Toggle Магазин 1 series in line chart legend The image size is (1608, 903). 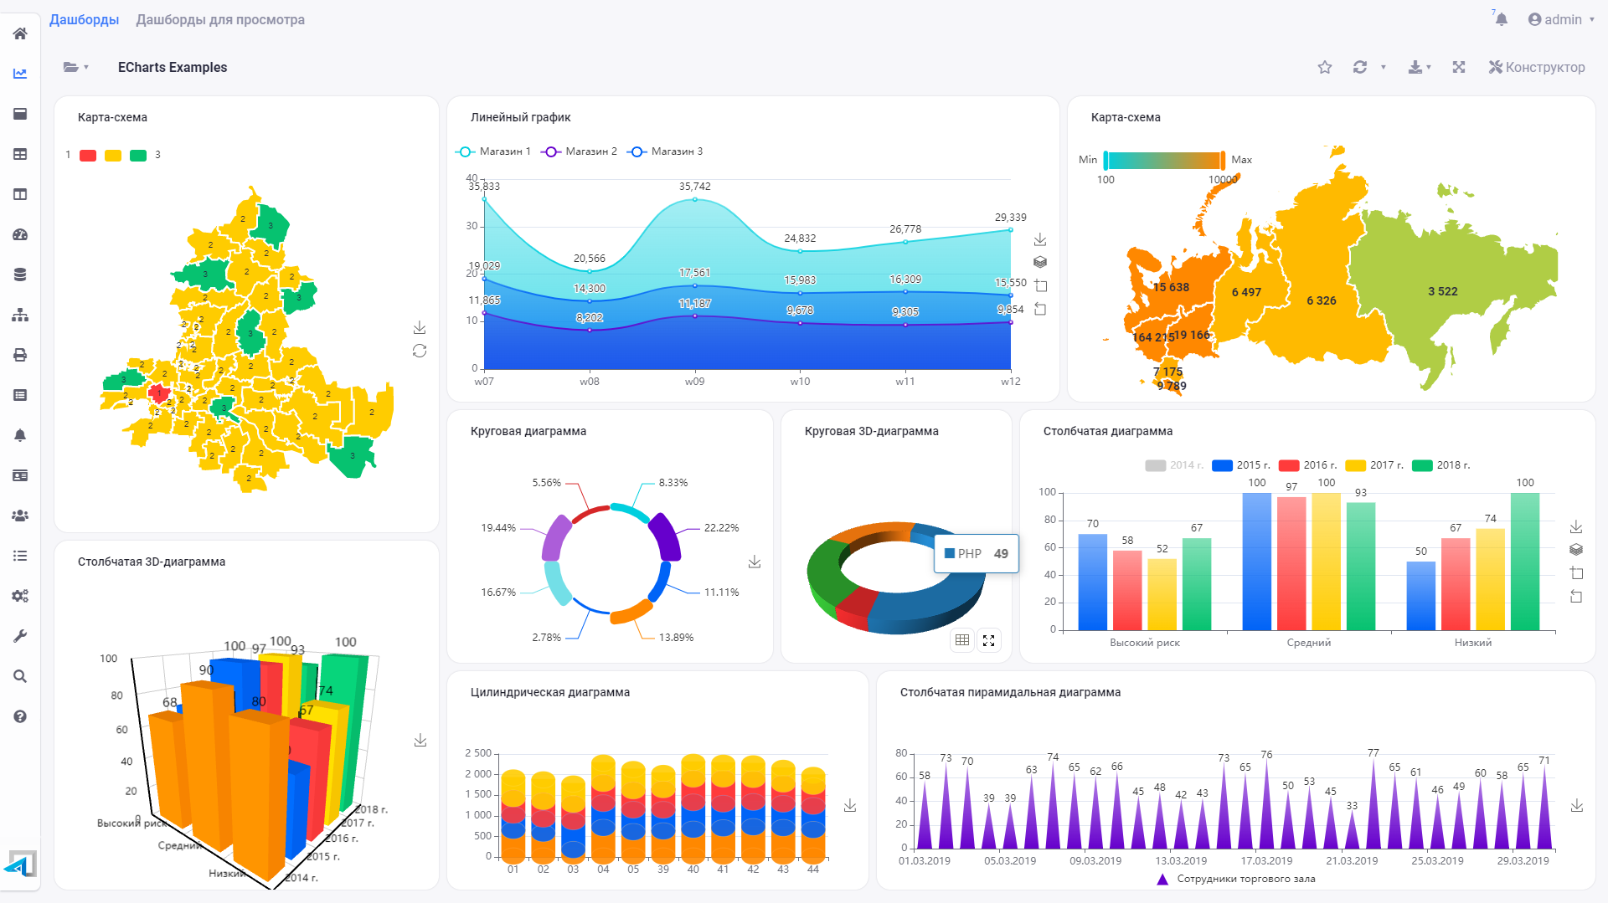493,151
